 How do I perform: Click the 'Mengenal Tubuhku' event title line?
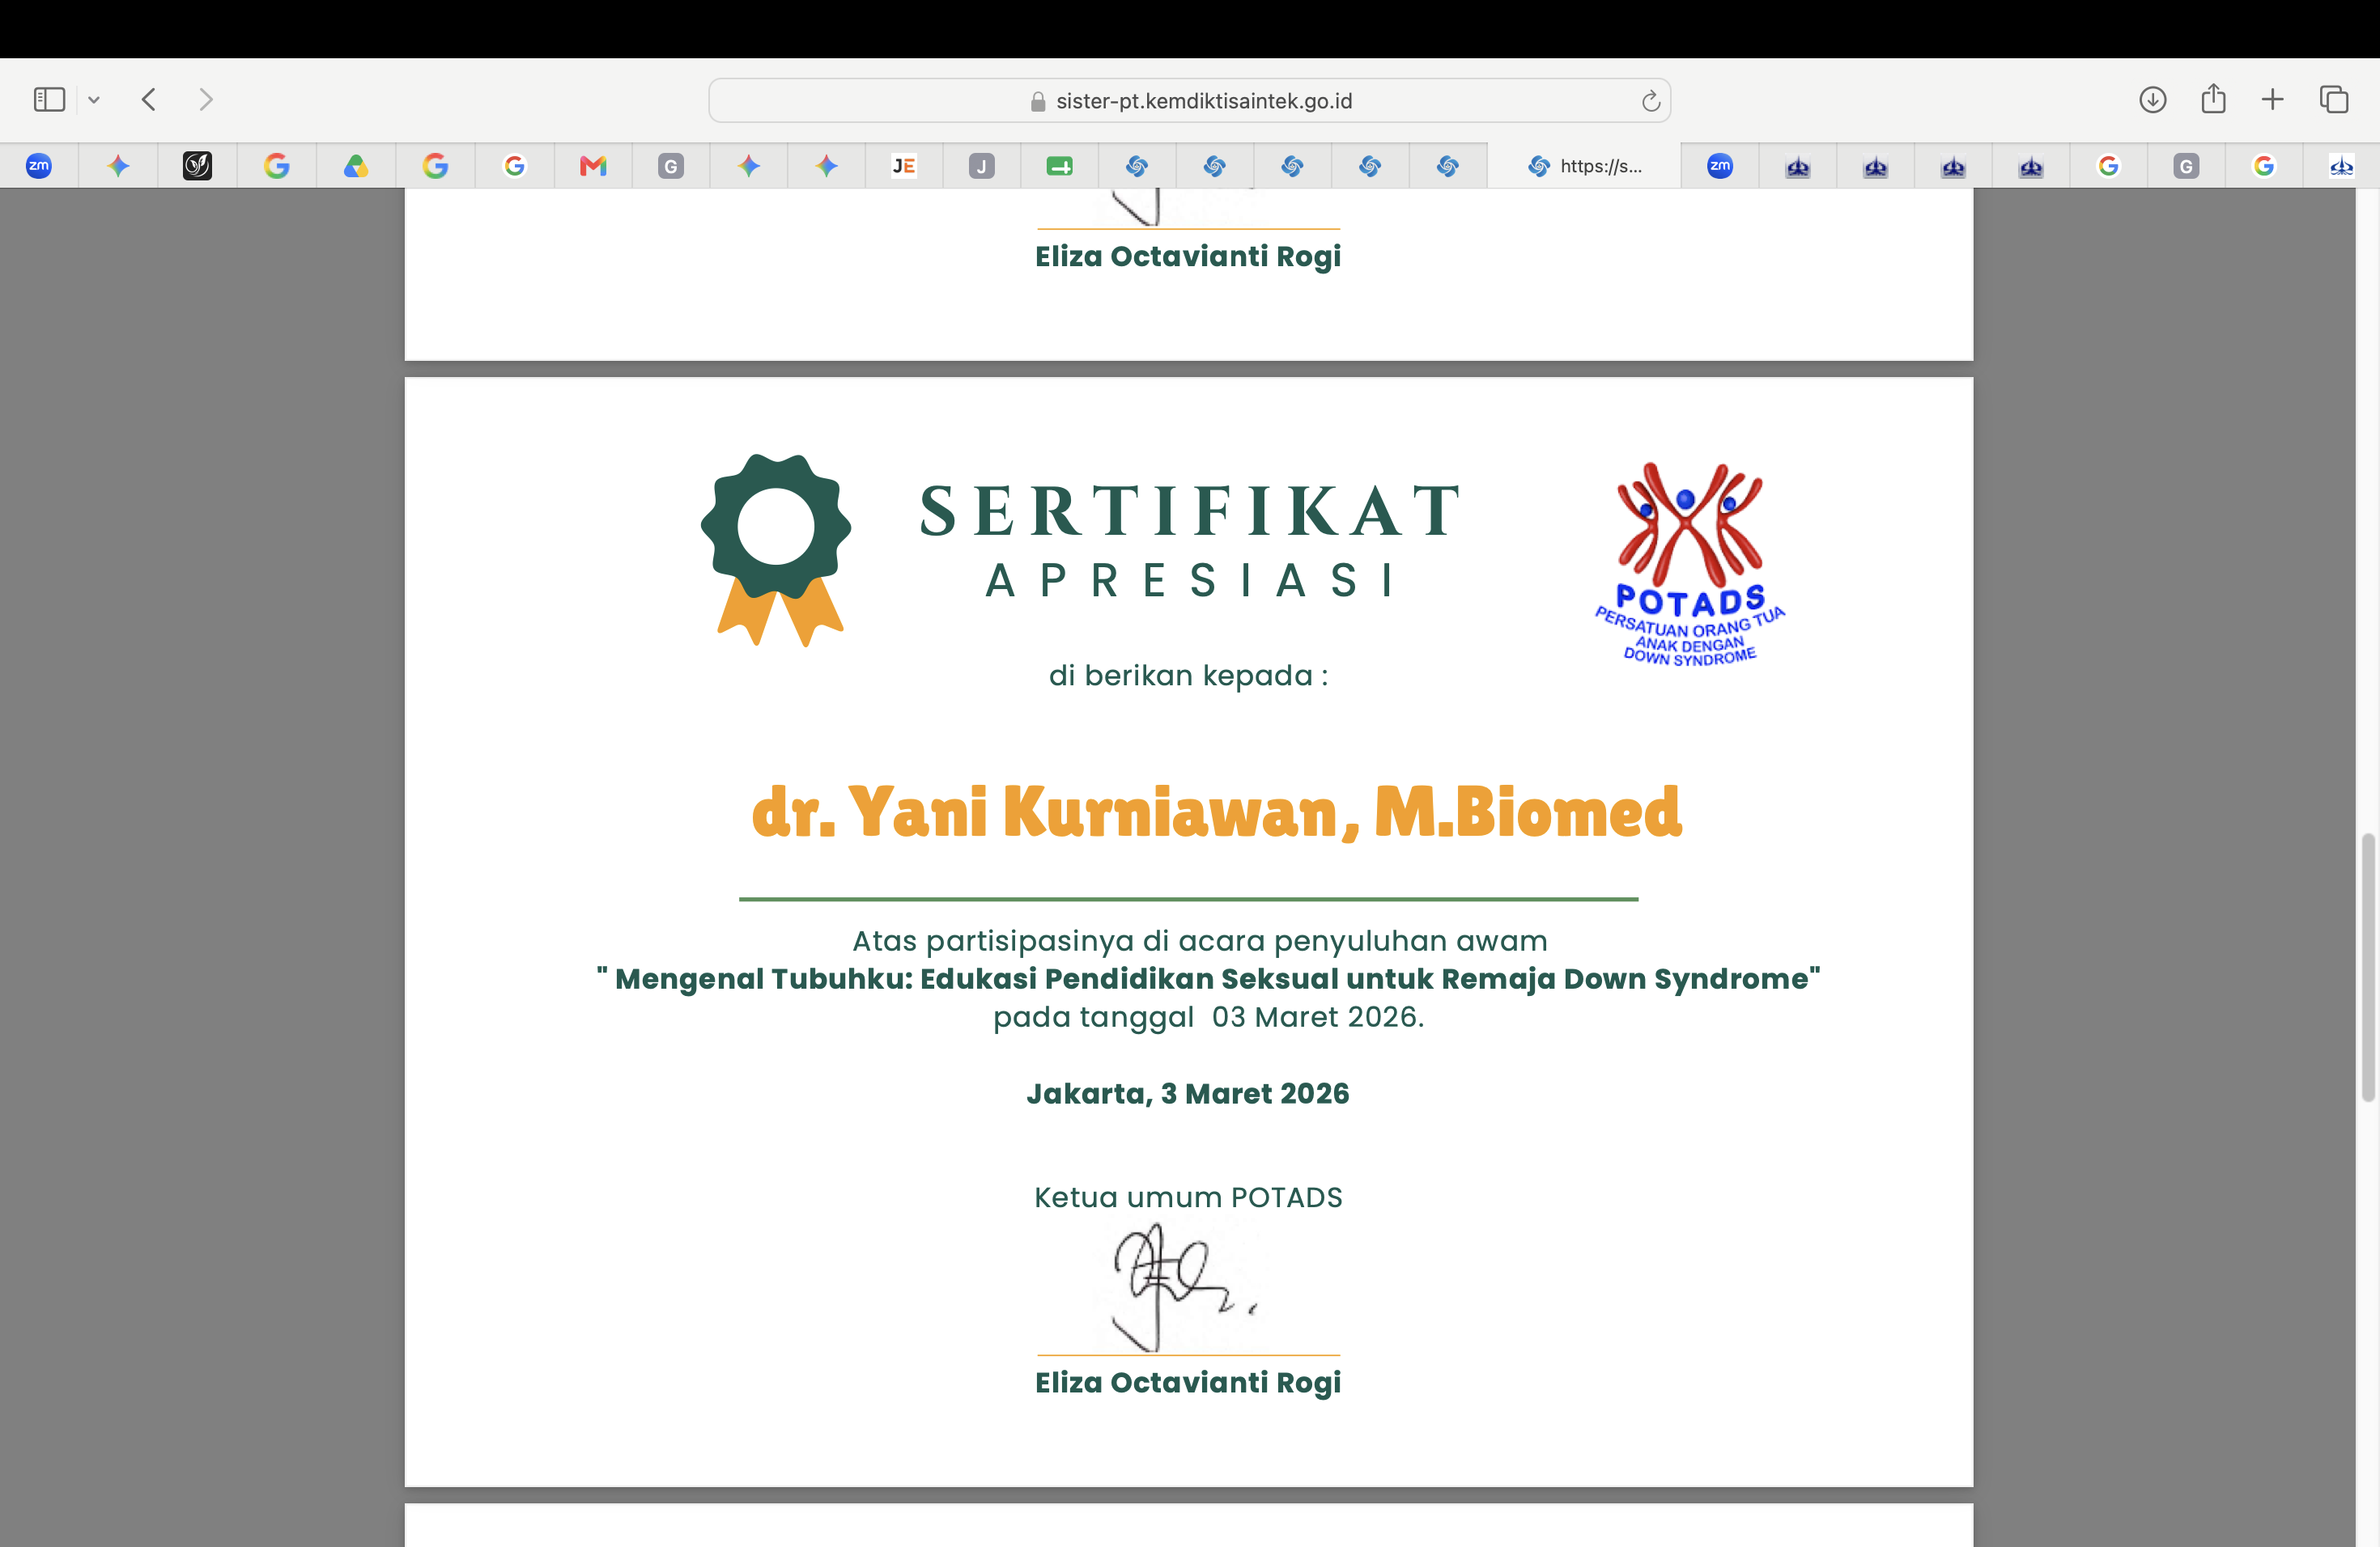pyautogui.click(x=1208, y=979)
